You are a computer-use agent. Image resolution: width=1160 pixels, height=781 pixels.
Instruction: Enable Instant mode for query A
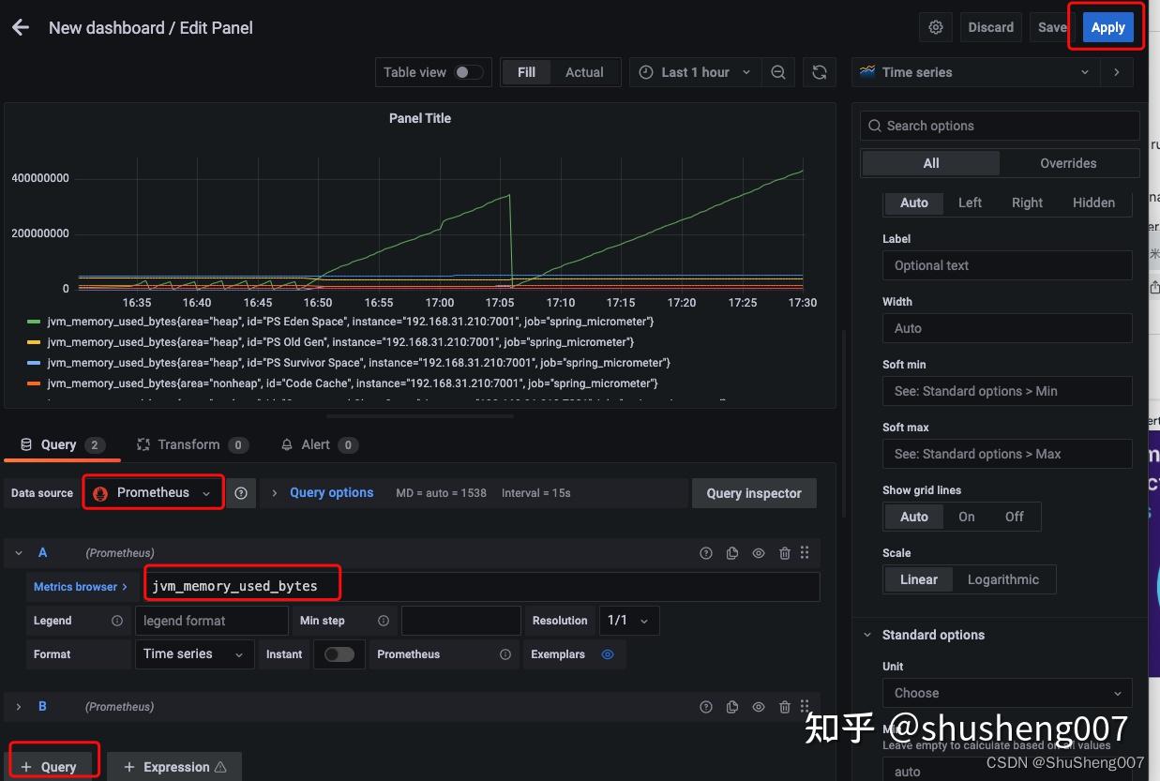point(339,653)
